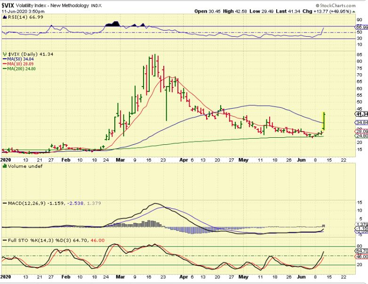Click the $VIX (Daily) 41.34 legend text
368x284 pixels.
31,54
